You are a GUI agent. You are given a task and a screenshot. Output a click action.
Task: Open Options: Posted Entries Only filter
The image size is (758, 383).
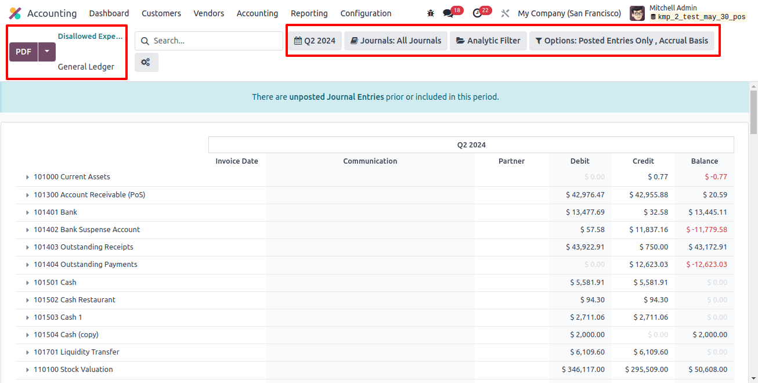click(622, 41)
